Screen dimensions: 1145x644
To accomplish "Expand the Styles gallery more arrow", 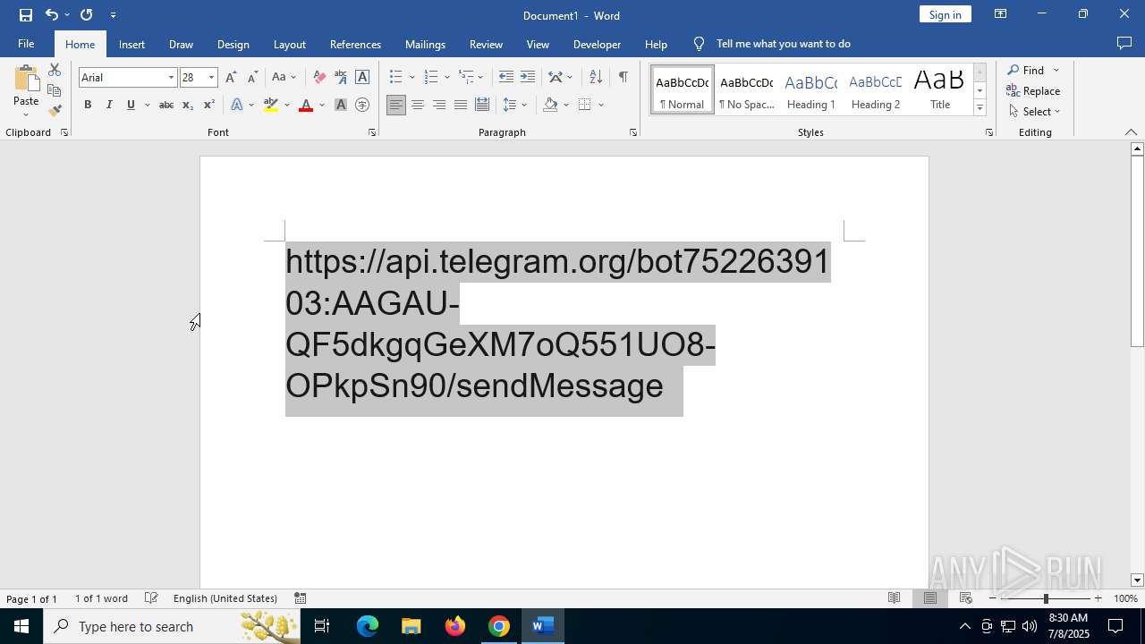I will coord(980,108).
